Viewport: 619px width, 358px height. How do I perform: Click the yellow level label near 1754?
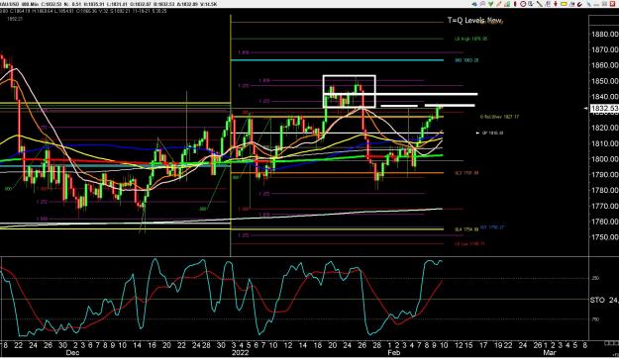(x=466, y=229)
